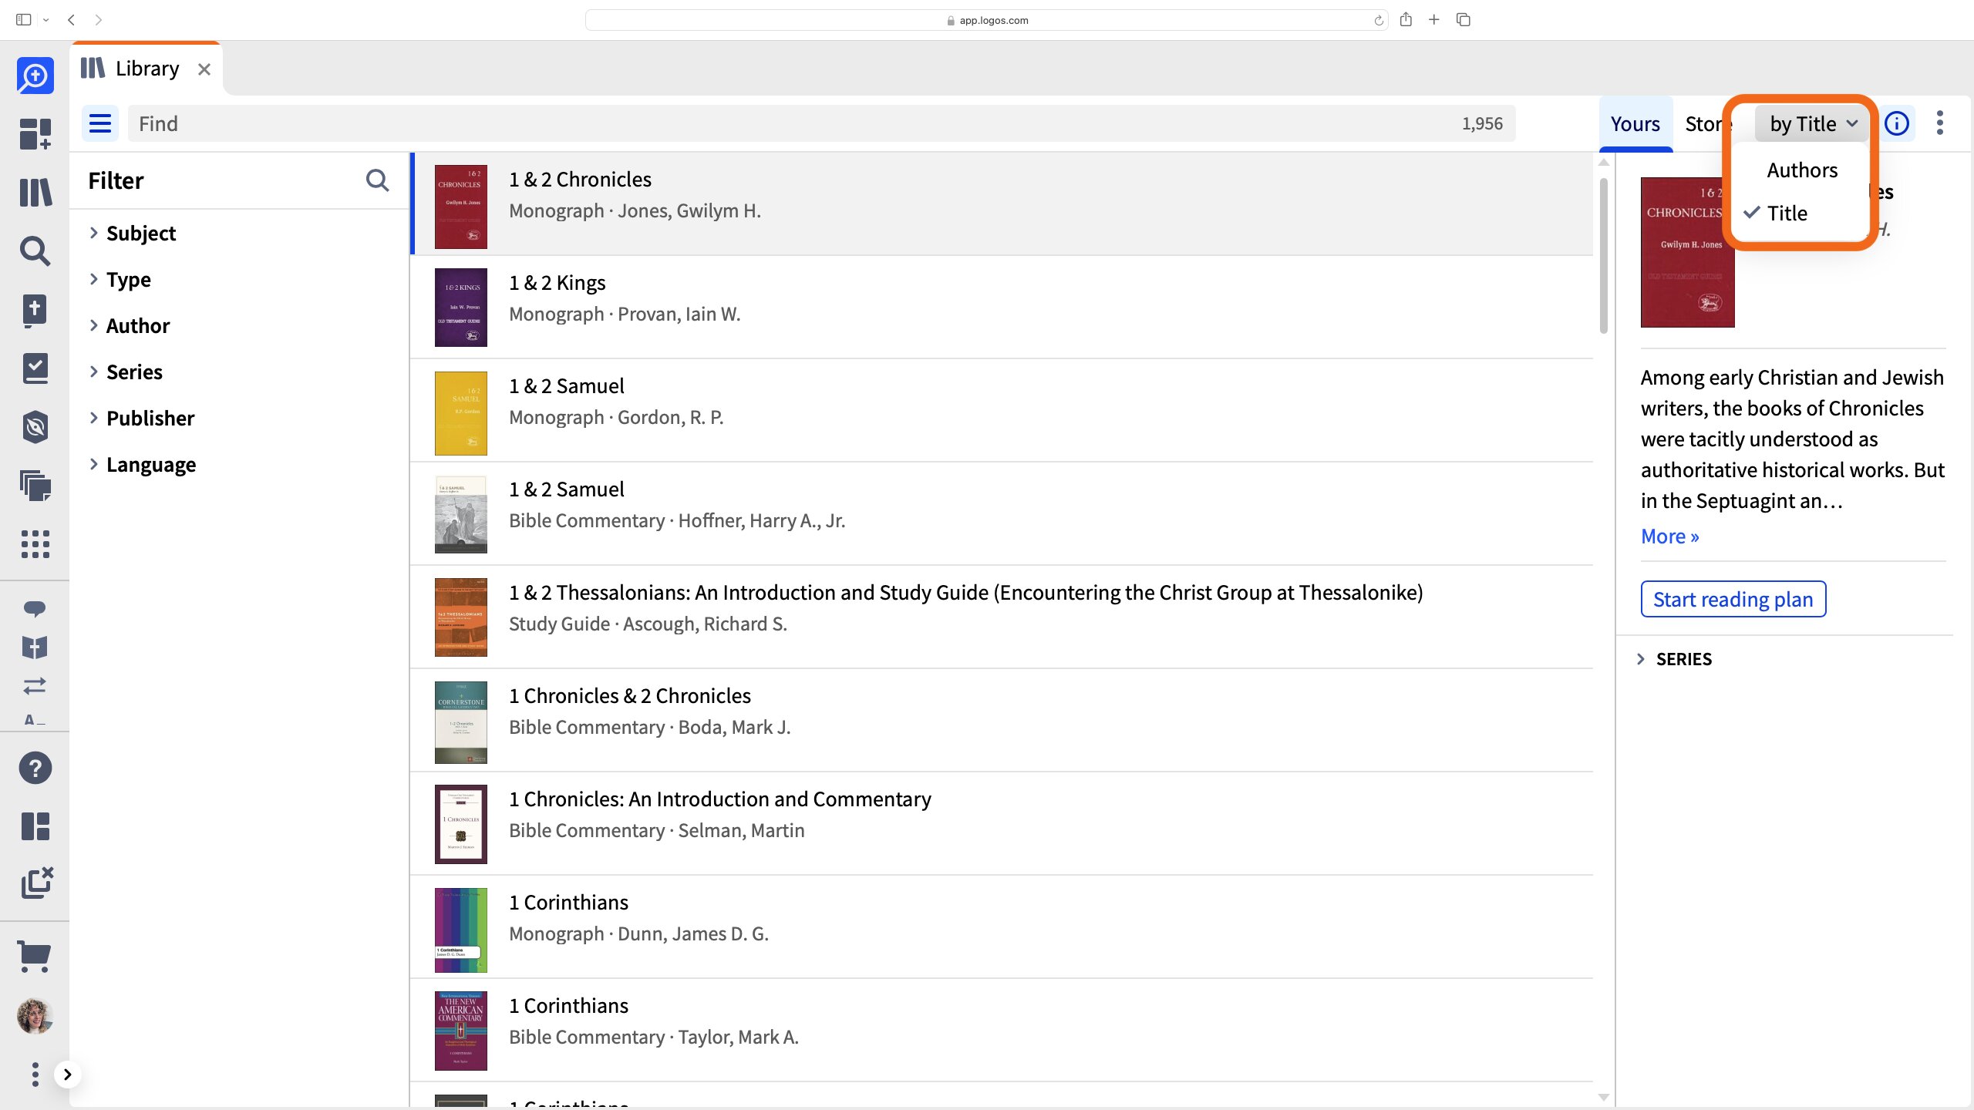Select 1 & 2 Kings by Provan
The width and height of the screenshot is (1974, 1110).
tap(1002, 308)
